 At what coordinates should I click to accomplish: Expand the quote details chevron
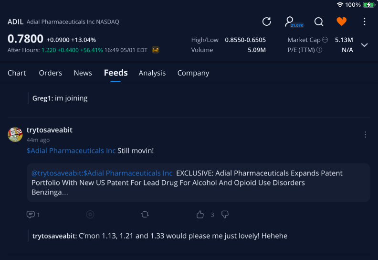pos(364,45)
